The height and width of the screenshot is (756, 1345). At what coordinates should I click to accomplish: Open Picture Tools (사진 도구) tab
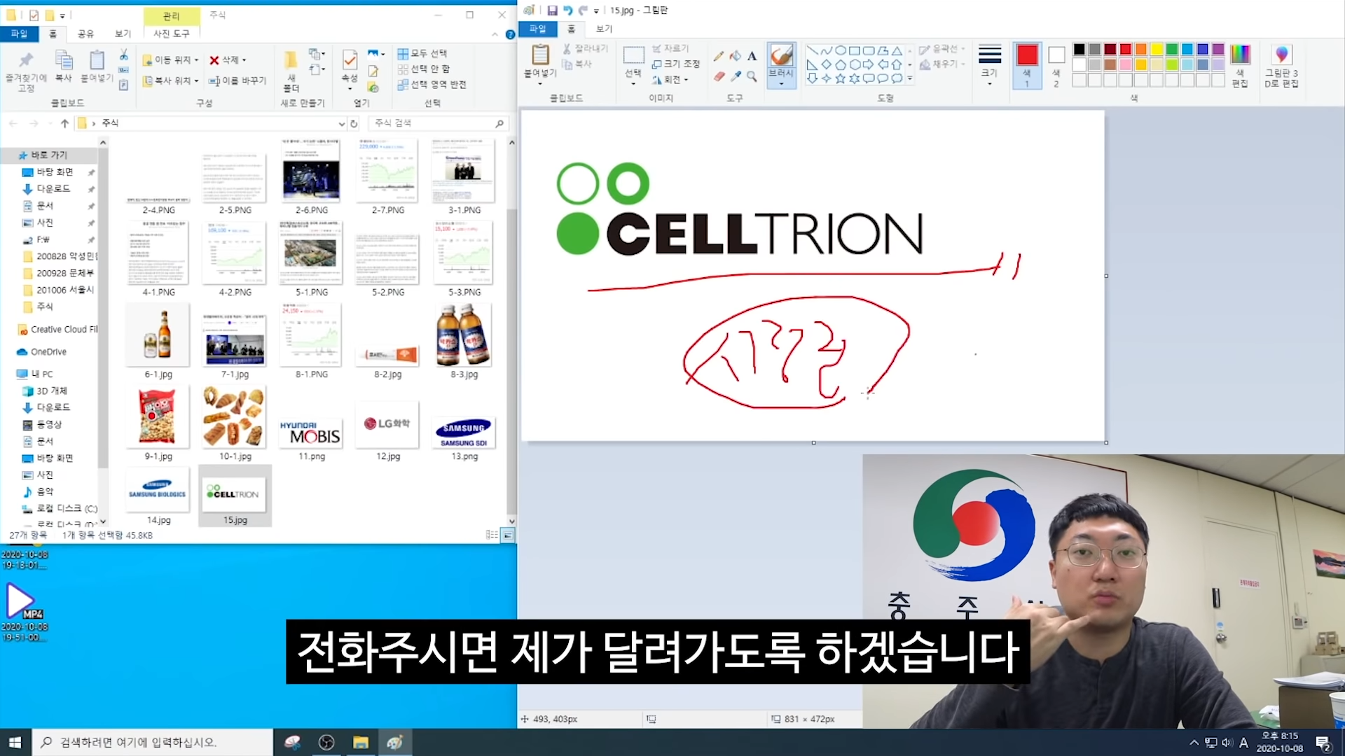pos(171,34)
